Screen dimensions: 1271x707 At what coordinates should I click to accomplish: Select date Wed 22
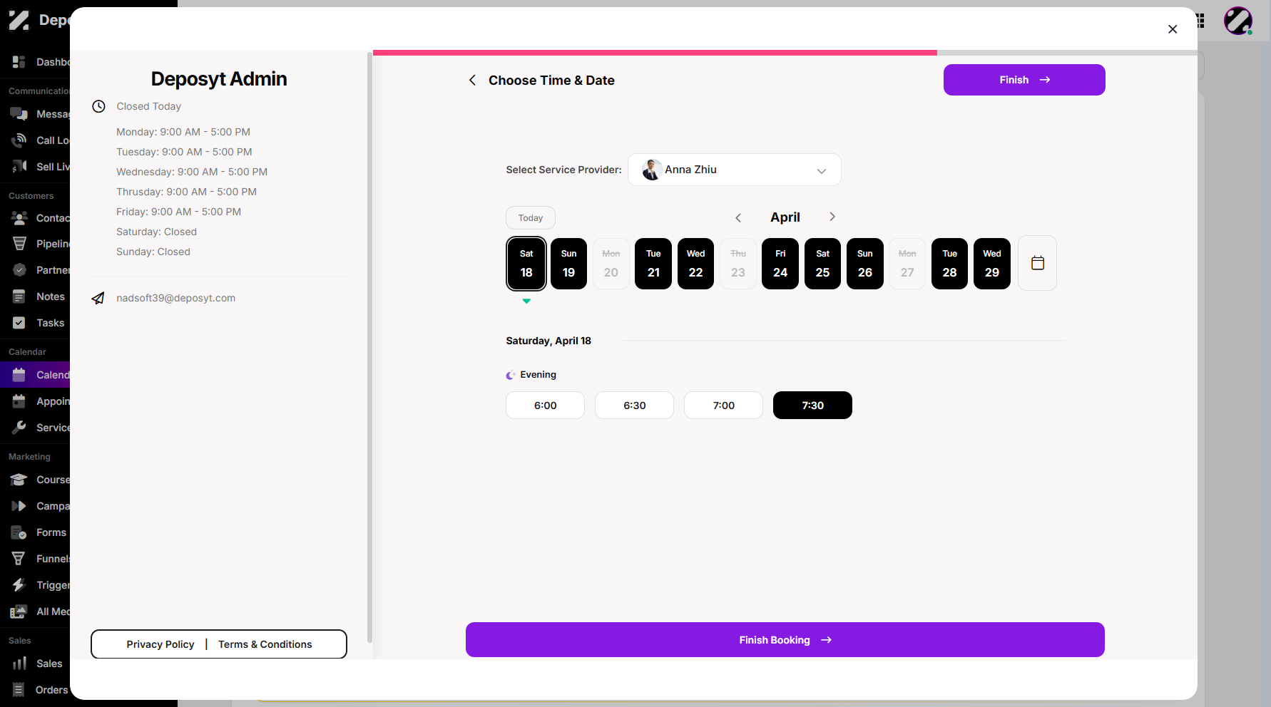(695, 264)
